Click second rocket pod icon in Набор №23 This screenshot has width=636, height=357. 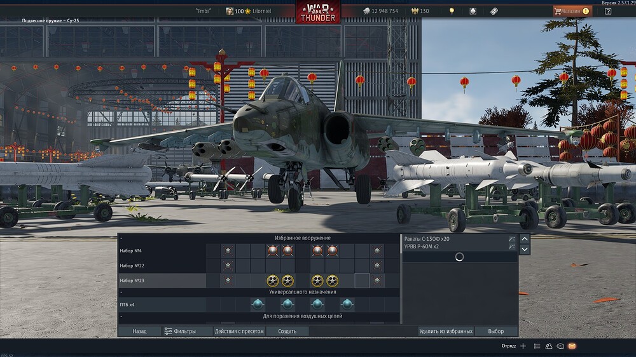[287, 280]
